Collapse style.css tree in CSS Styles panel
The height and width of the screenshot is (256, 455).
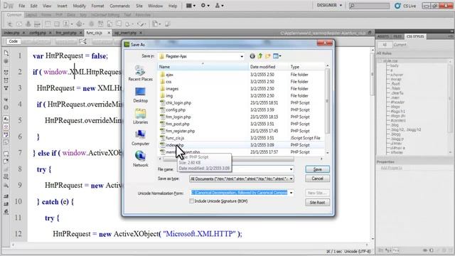[x=380, y=61]
